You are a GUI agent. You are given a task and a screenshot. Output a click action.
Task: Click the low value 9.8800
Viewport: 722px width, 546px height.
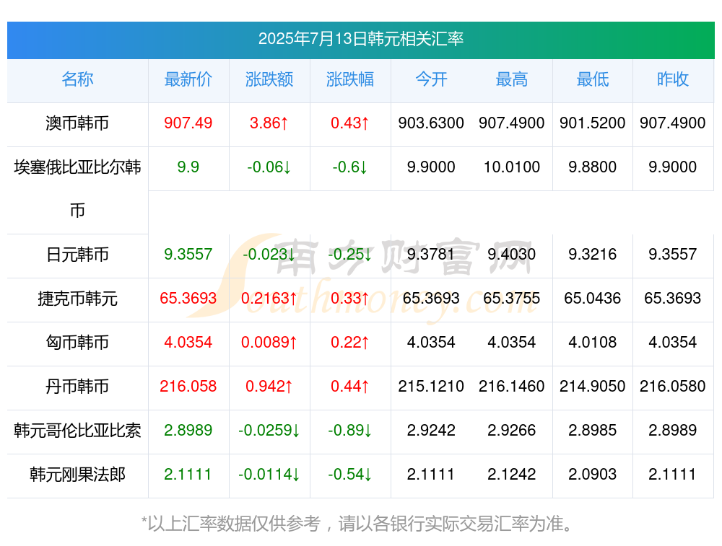coord(593,167)
